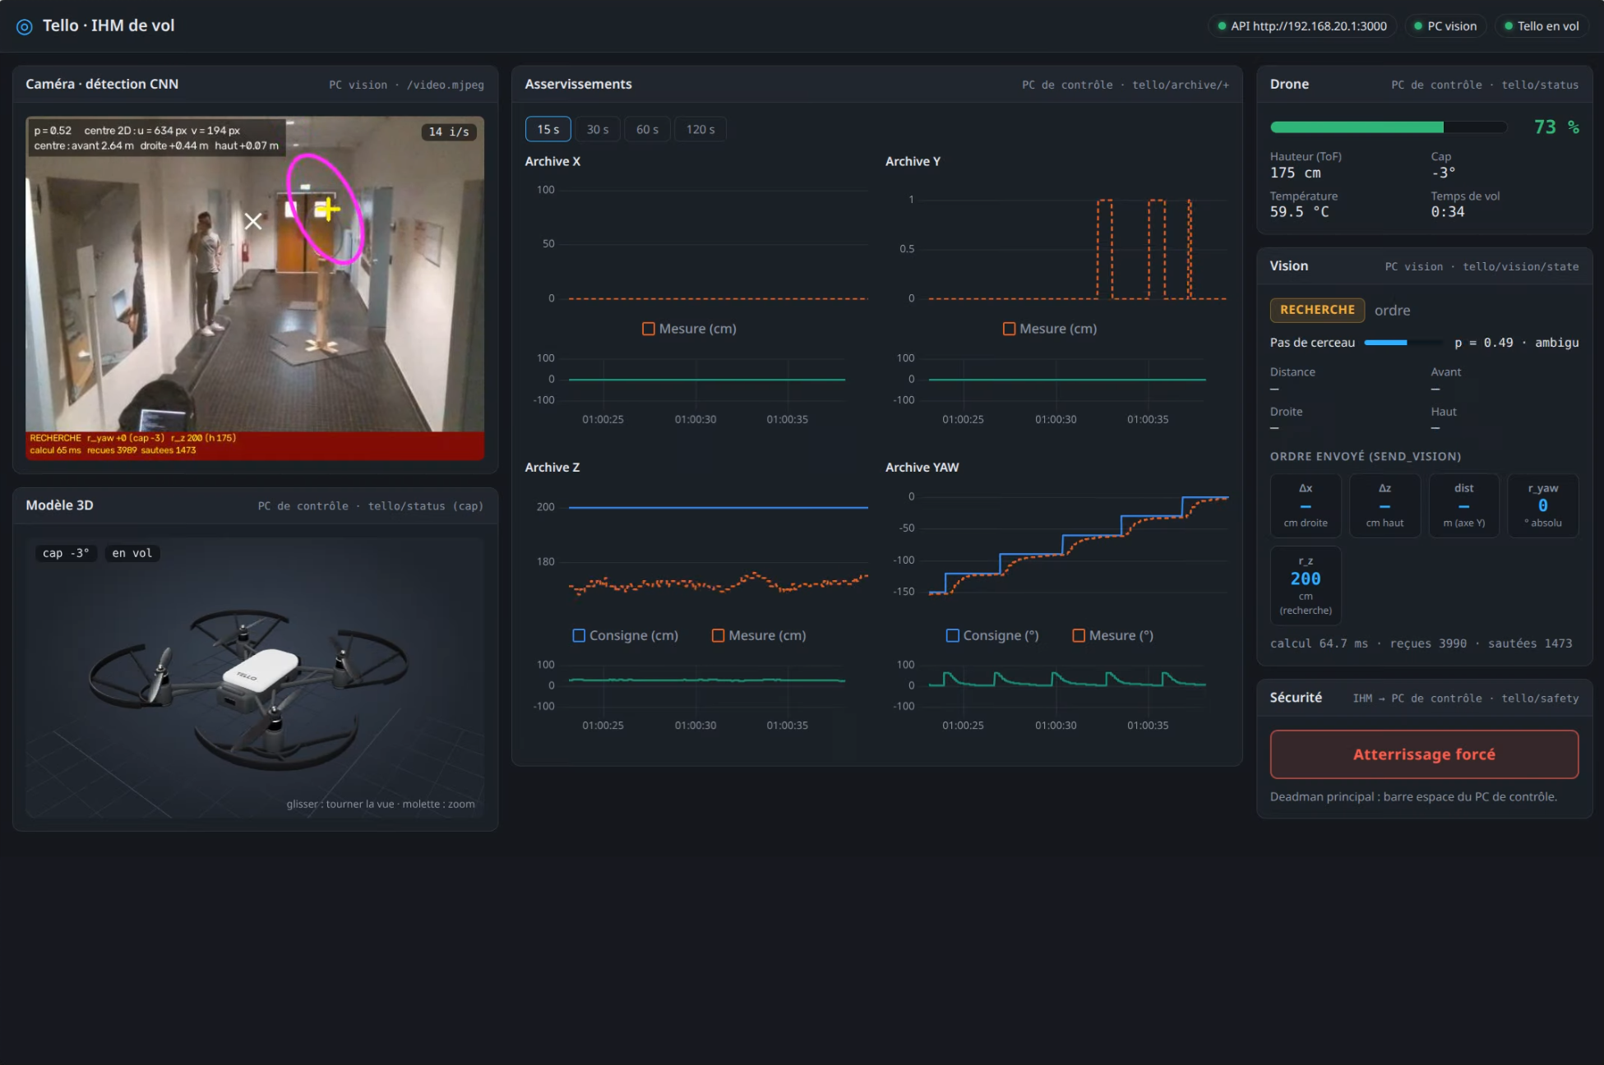1604x1065 pixels.
Task: Toggle Archive Z Consigne (cm) legend box
Action: click(x=579, y=635)
